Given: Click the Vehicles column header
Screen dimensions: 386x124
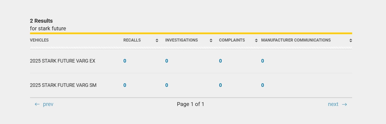Looking at the screenshot, I should (39, 40).
